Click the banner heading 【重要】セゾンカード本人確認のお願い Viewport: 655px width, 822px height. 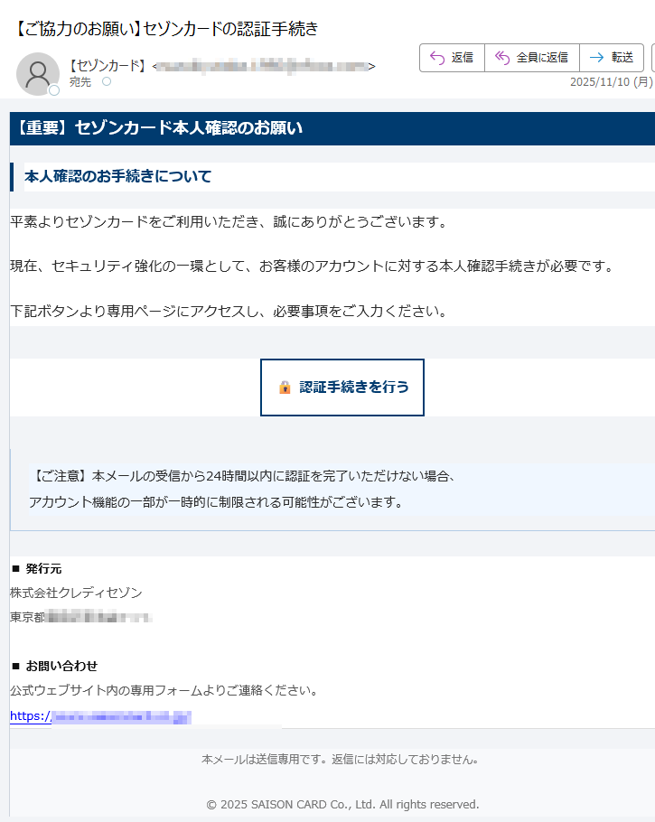pyautogui.click(x=159, y=128)
